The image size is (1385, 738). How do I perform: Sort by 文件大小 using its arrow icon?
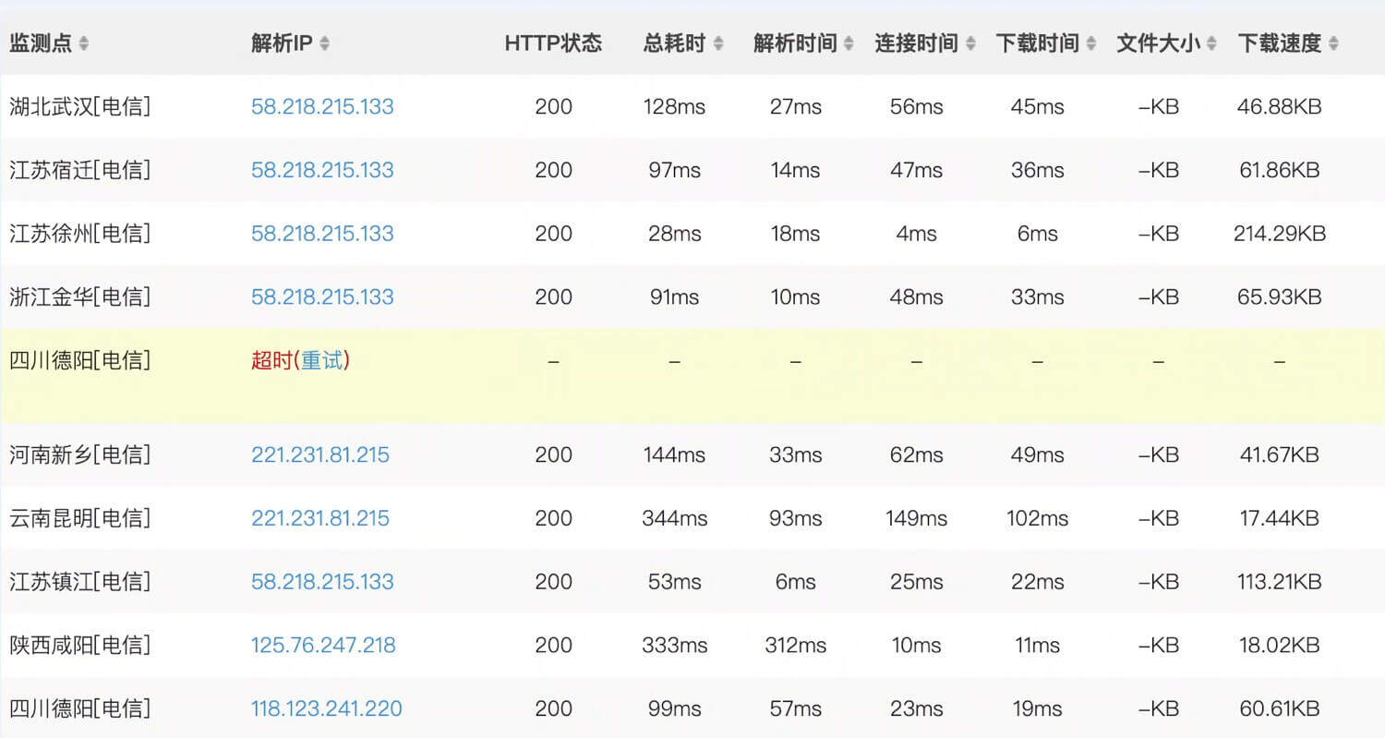(x=1211, y=43)
